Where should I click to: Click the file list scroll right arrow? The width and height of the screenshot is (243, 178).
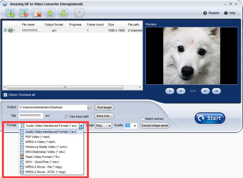pos(140,87)
